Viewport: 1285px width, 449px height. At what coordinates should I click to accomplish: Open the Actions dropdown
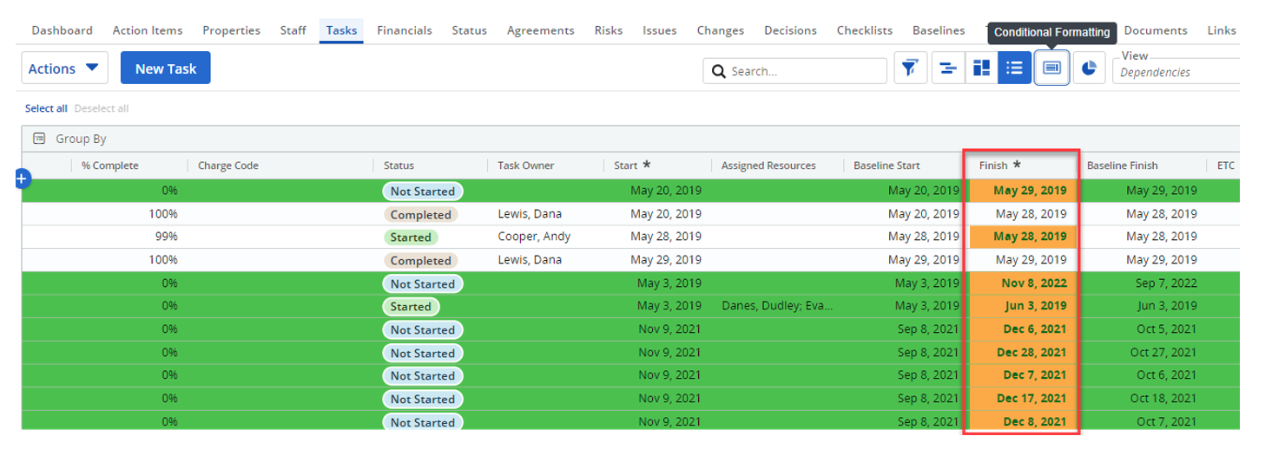64,68
